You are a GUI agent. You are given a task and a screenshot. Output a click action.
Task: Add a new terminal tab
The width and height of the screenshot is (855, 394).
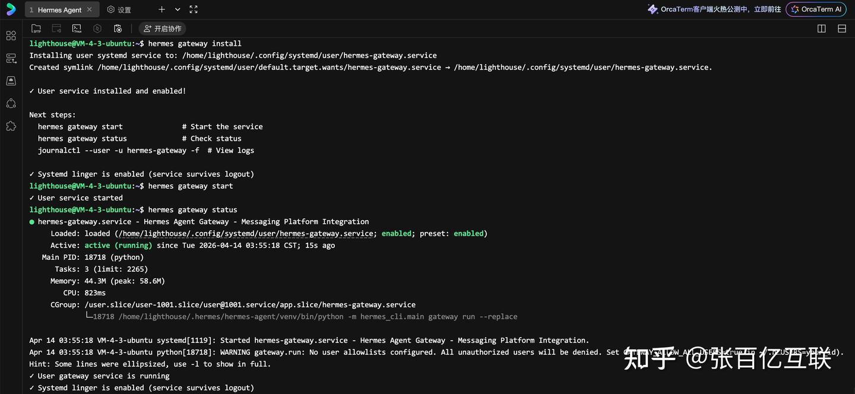tap(161, 9)
